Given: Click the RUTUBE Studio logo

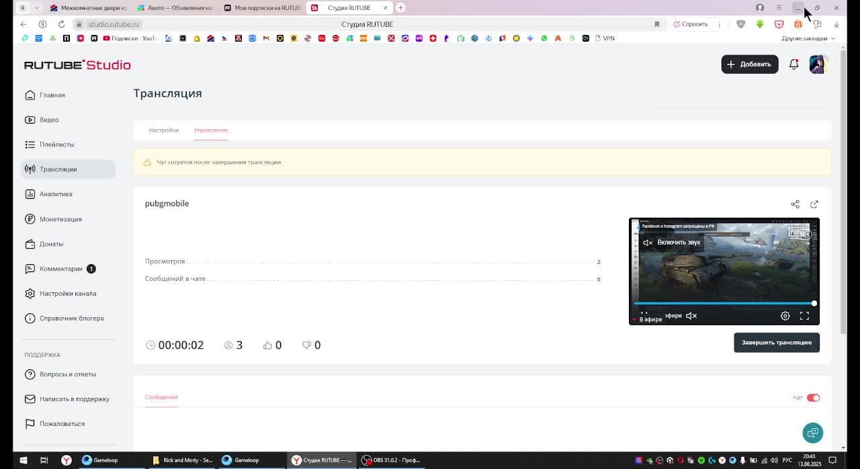Looking at the screenshot, I should [x=77, y=65].
